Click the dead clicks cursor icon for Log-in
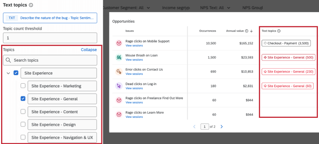 pos(119,86)
